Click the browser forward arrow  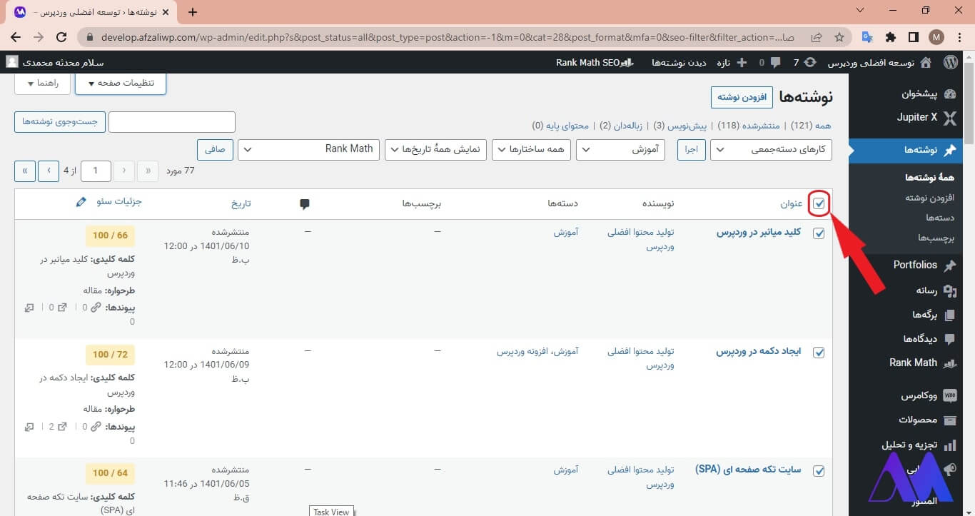point(39,37)
